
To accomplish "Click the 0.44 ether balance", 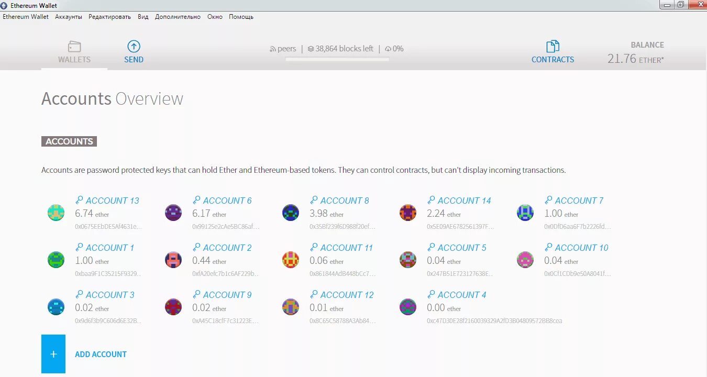I will [x=209, y=261].
